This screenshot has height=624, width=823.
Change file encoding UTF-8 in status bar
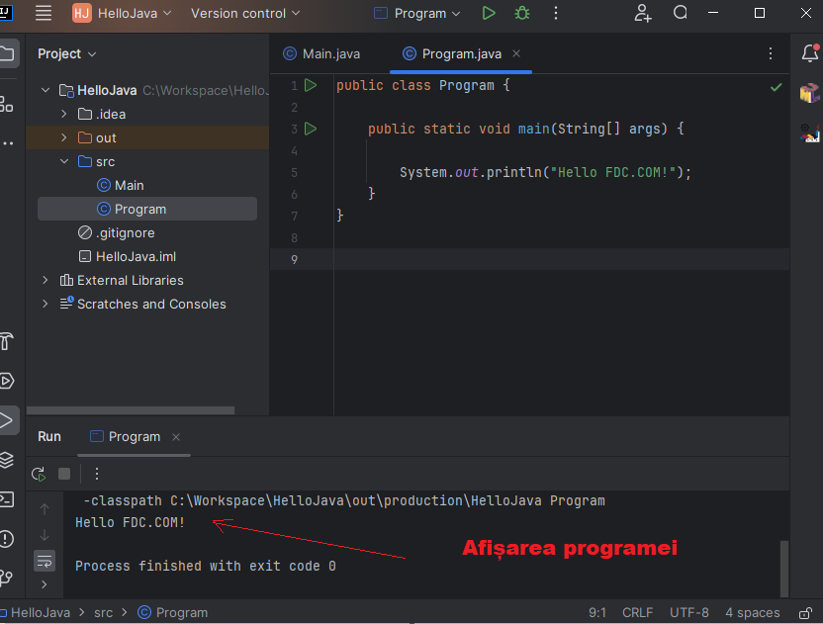click(x=689, y=612)
